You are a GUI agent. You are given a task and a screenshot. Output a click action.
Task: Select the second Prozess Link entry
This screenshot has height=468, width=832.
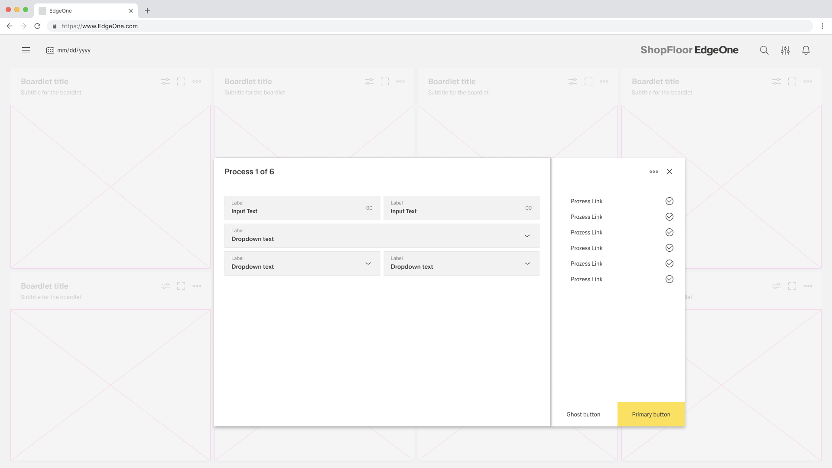586,217
